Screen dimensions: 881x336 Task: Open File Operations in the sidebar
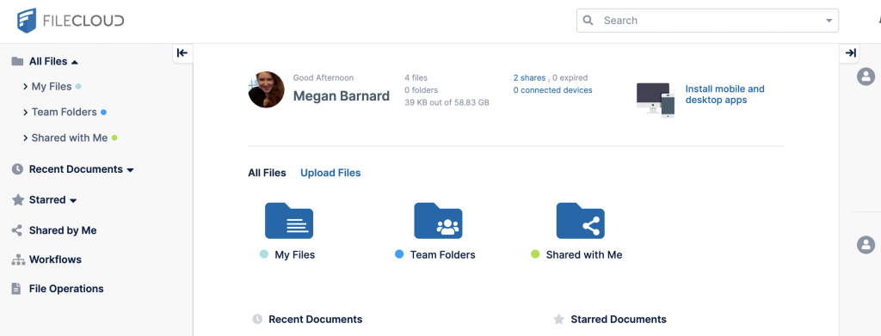tap(66, 289)
